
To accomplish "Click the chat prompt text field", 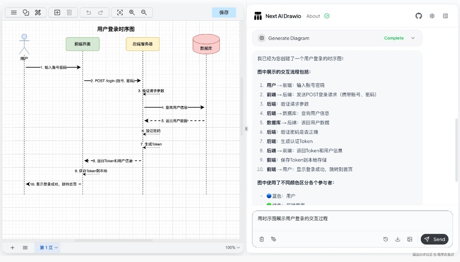I will point(352,221).
